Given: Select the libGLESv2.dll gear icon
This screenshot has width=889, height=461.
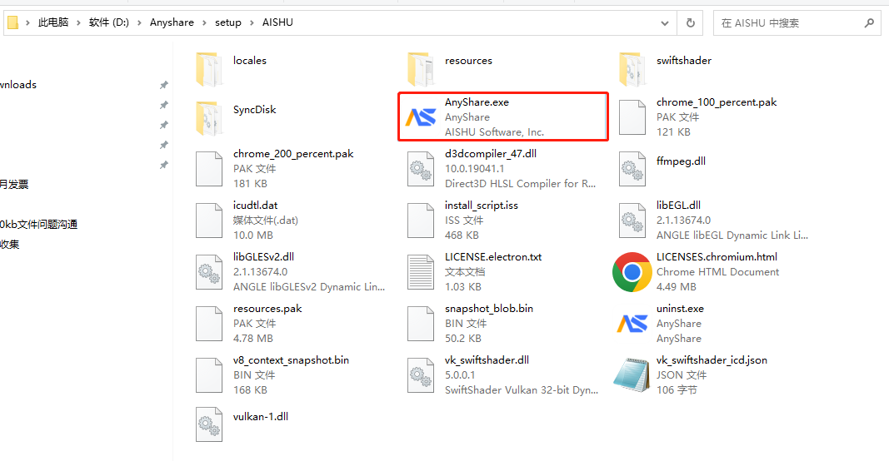Looking at the screenshot, I should [x=209, y=272].
